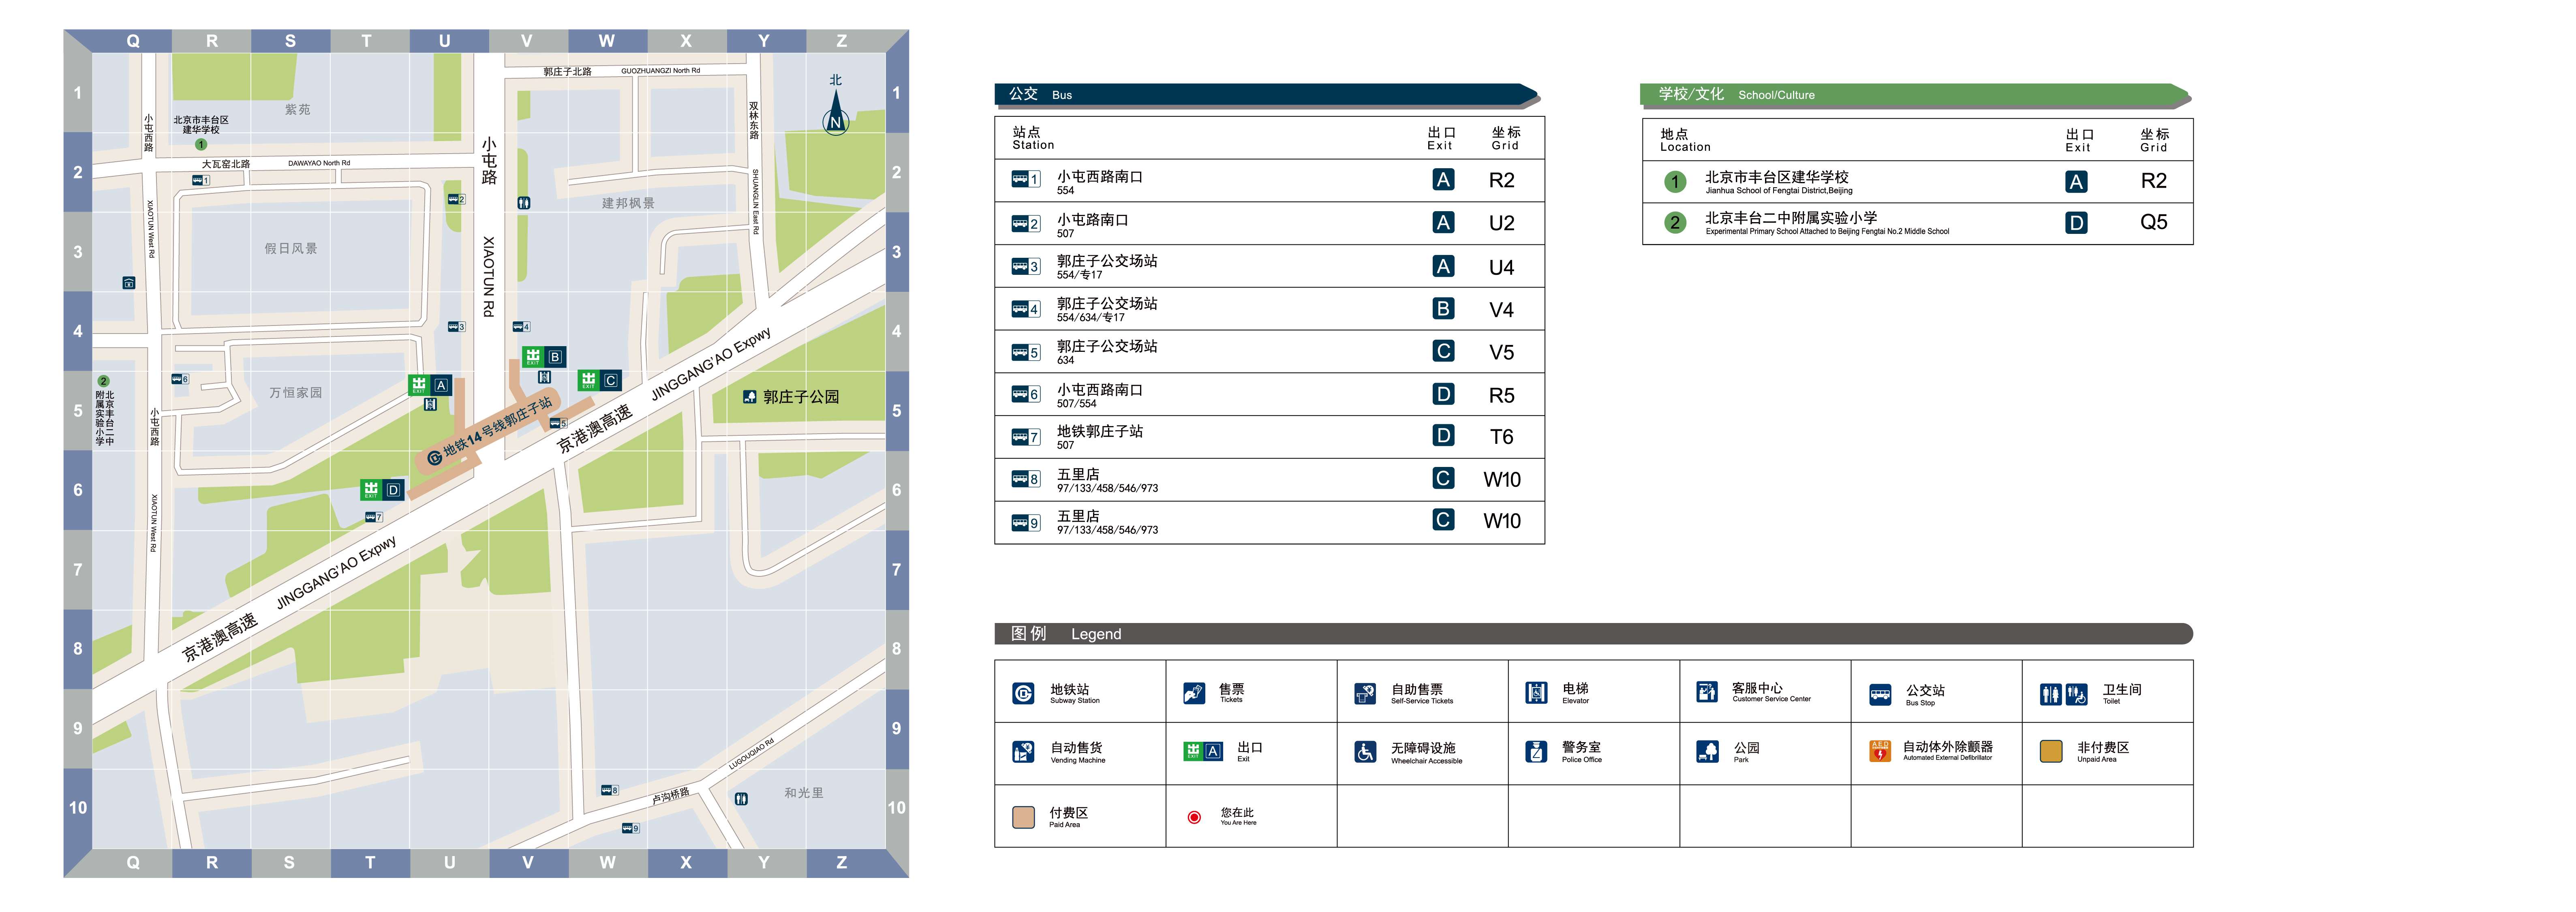
Task: Click the toilet icon near 和光里 on the map
Action: click(x=741, y=799)
